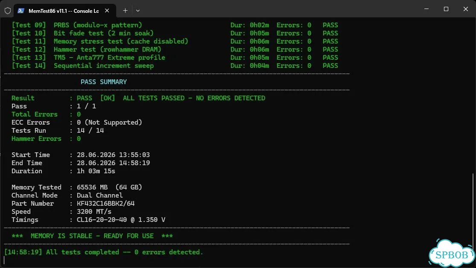Viewport: 476px width, 268px height.
Task: Click the ECC Errors Not Supported line
Action: pyautogui.click(x=77, y=122)
